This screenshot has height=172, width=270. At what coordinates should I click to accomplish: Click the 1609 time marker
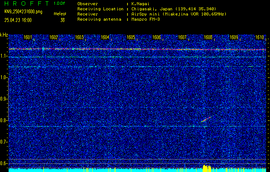pyautogui.click(x=234, y=37)
